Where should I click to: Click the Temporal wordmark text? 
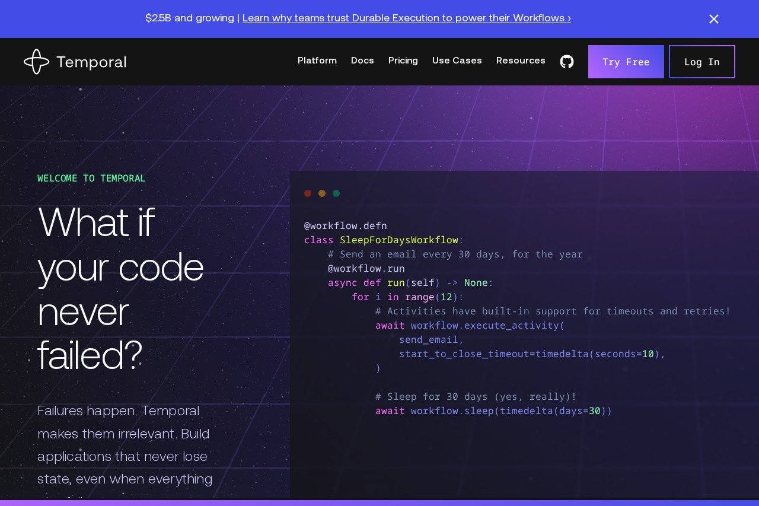91,62
